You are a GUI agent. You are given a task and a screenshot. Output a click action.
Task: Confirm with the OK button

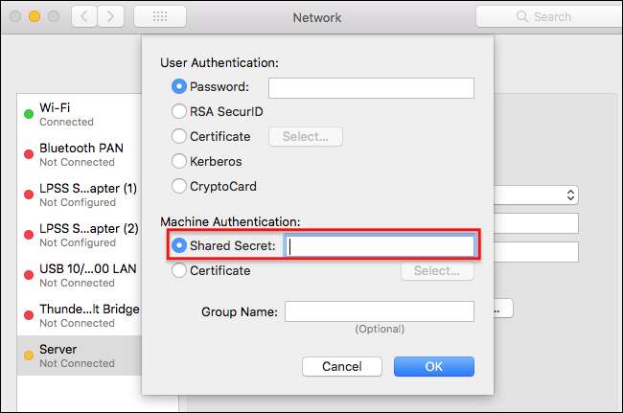click(x=434, y=367)
